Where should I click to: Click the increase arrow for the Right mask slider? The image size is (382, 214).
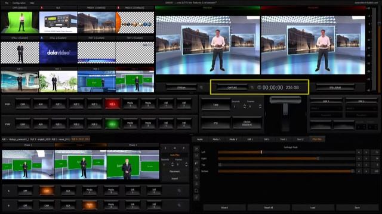(x=366, y=159)
